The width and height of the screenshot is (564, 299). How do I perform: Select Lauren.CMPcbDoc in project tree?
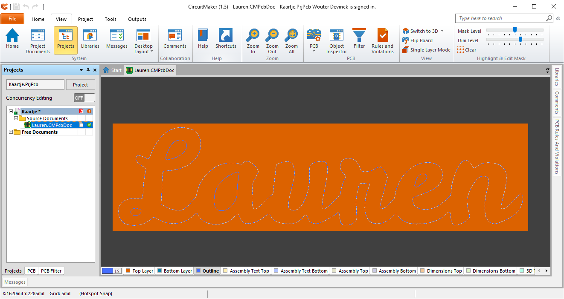[52, 125]
